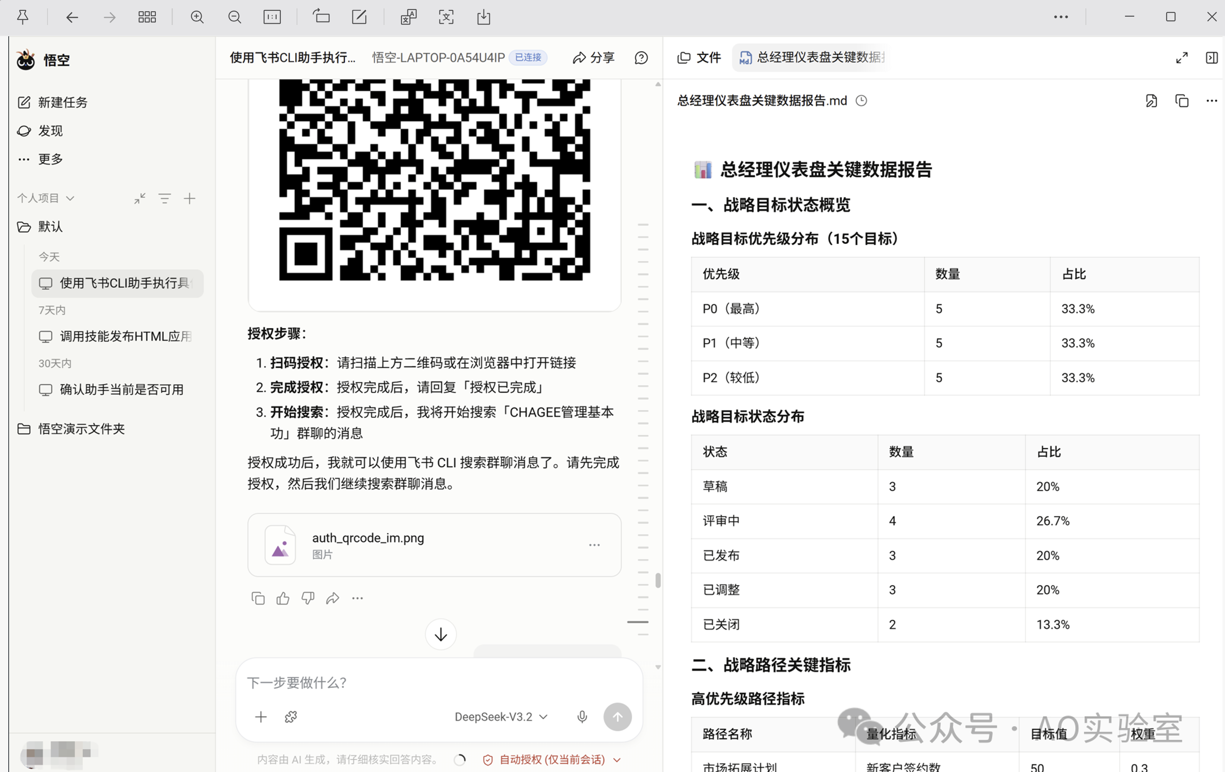This screenshot has height=772, width=1225.
Task: Go forward with right arrow in toolbar
Action: click(x=110, y=17)
